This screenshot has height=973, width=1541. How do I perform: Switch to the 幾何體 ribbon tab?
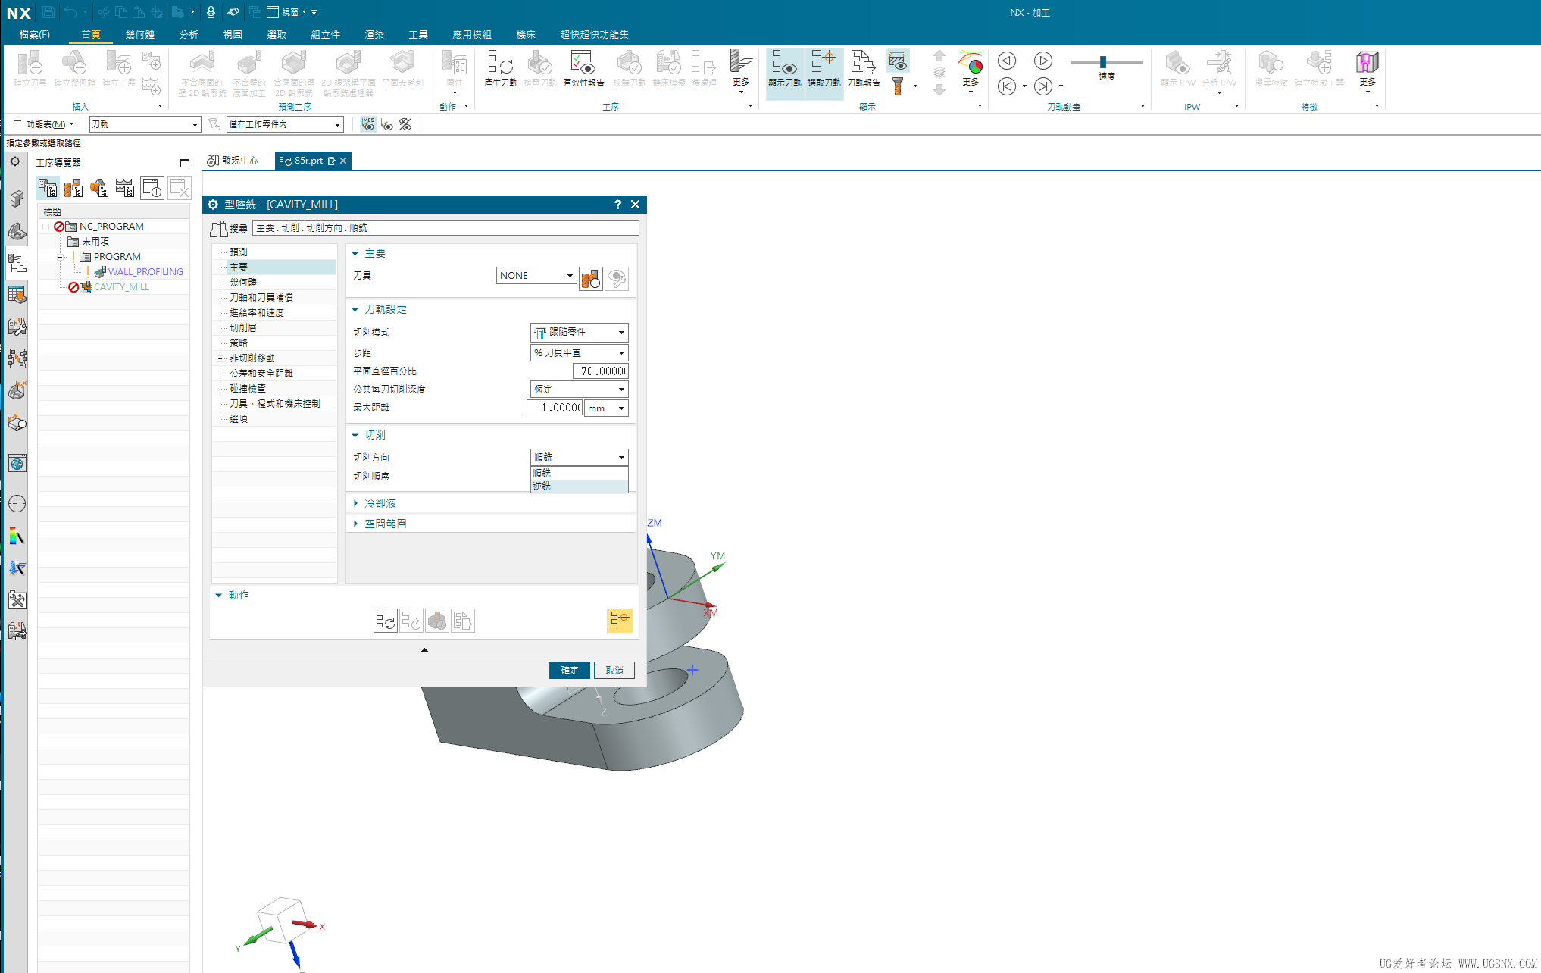click(140, 34)
